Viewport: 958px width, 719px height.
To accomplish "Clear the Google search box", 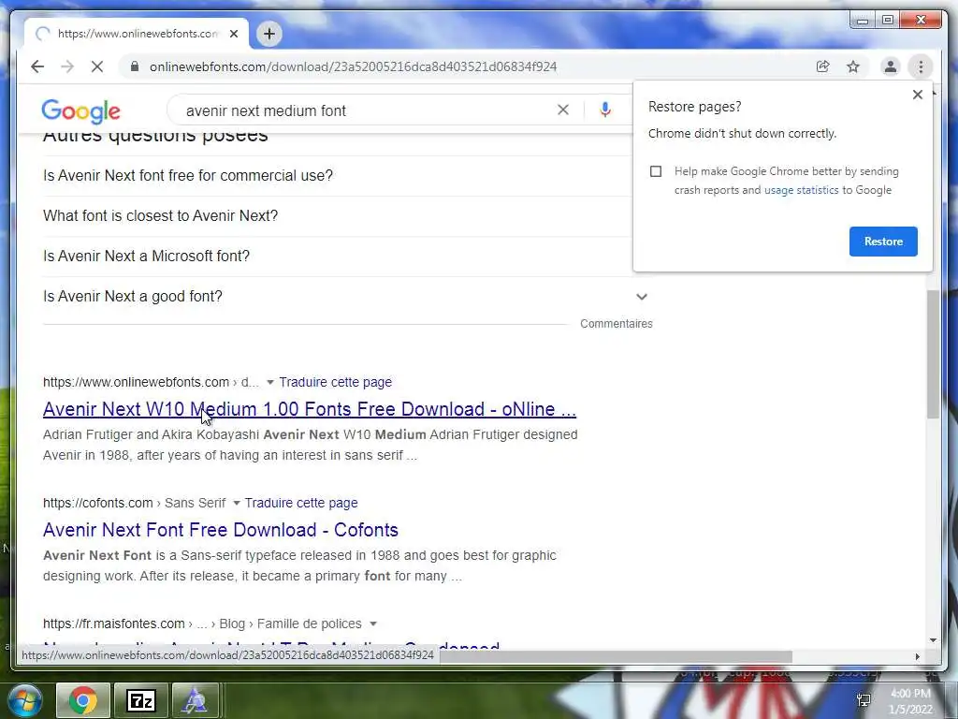I will click(562, 110).
